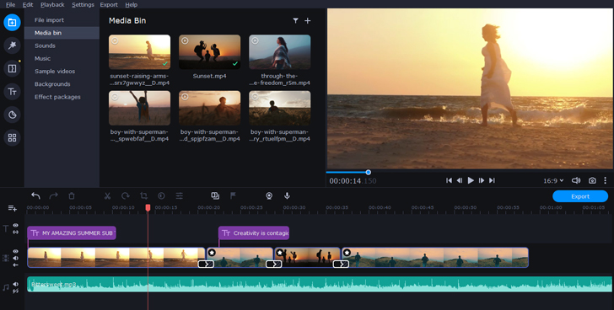Mute the video track audio
Screen dimensions: 614x310
click(16, 258)
